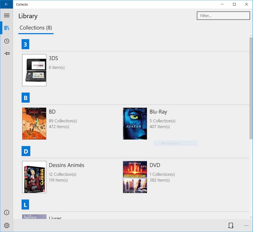Viewport: 253px width, 232px height.
Task: Open the BD comic cover thumbnail
Action: click(x=34, y=123)
